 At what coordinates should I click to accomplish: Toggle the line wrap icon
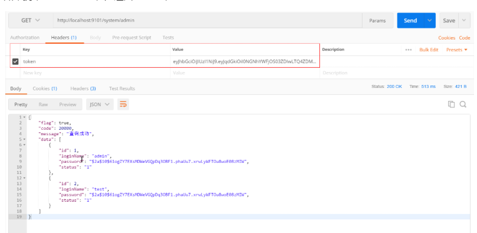(x=123, y=104)
